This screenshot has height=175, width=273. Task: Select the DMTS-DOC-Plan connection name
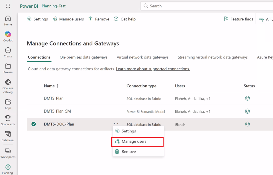(x=59, y=124)
